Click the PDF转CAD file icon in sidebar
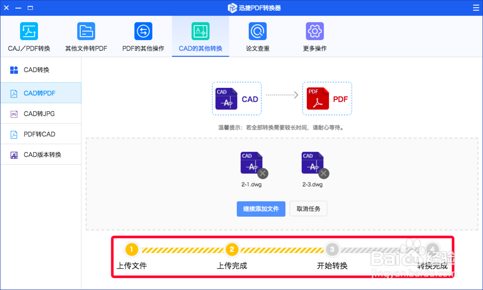The image size is (483, 290). click(x=14, y=135)
